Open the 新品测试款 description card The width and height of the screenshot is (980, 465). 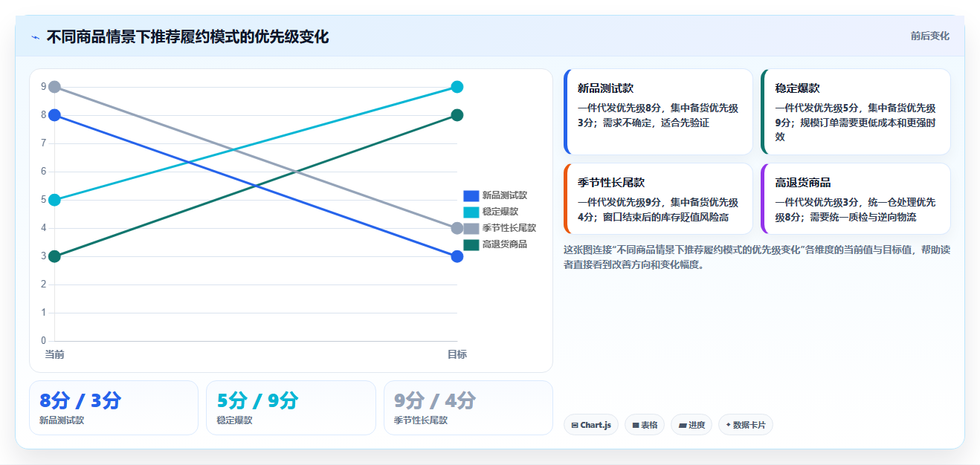[659, 112]
